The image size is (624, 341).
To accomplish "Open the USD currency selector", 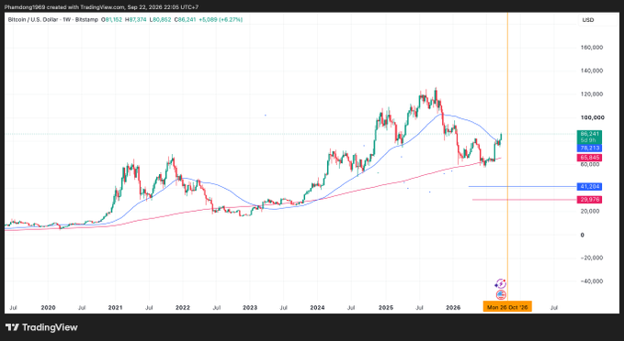I will click(x=588, y=20).
